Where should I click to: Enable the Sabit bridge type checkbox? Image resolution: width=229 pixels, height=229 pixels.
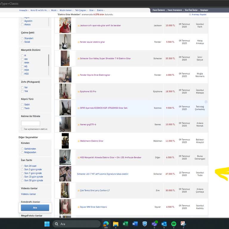(22, 105)
